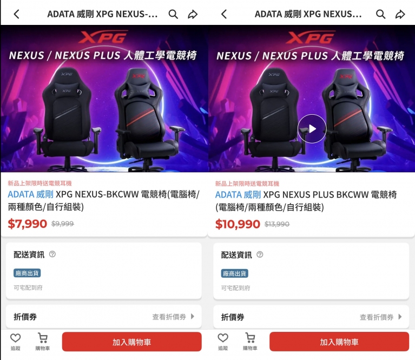415x360 pixels.
Task: Add the $7,990 NEXUS-BKCWW chair to cart
Action: pos(131,342)
